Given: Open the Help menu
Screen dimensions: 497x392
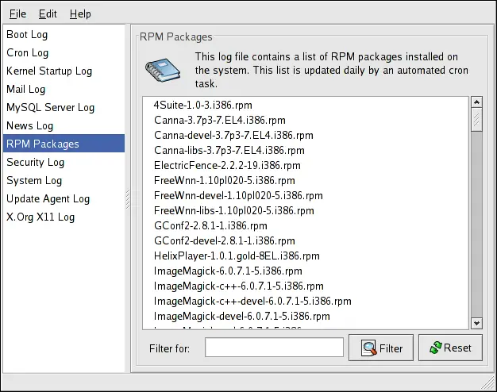Looking at the screenshot, I should (80, 13).
